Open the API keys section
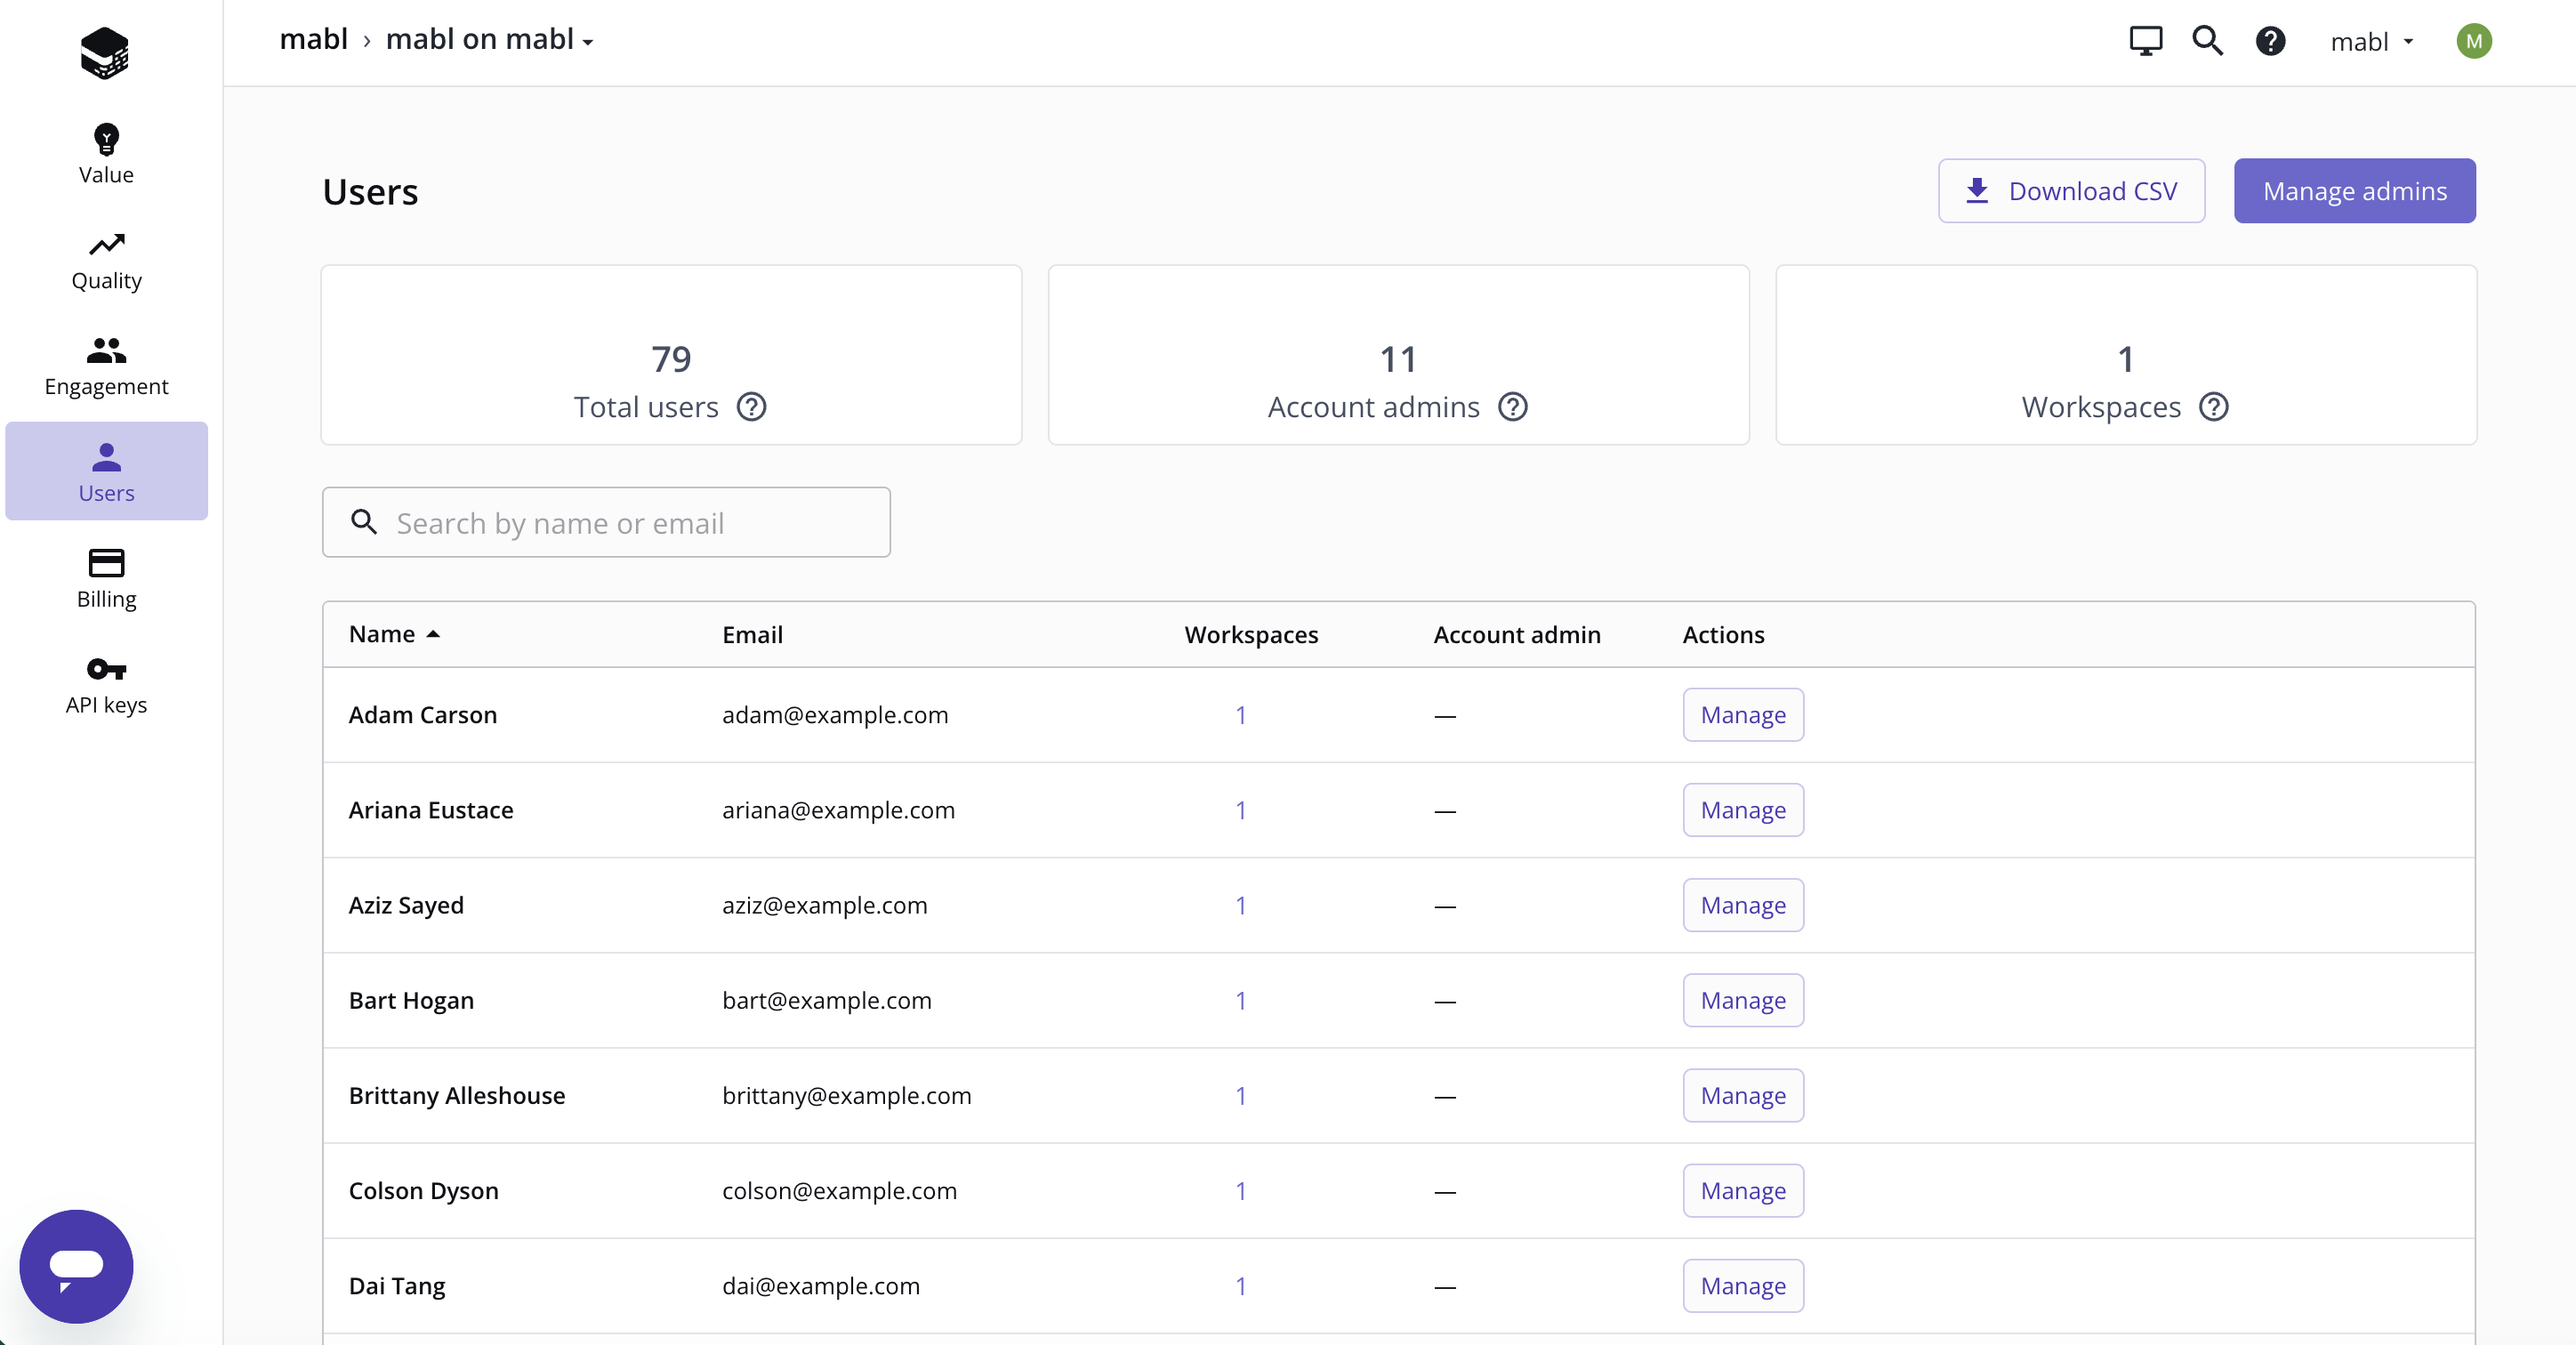Viewport: 2576px width, 1345px height. [x=106, y=685]
